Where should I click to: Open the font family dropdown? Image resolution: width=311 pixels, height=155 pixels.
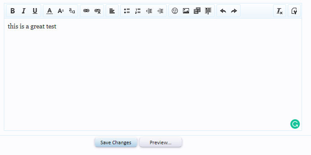(x=72, y=11)
